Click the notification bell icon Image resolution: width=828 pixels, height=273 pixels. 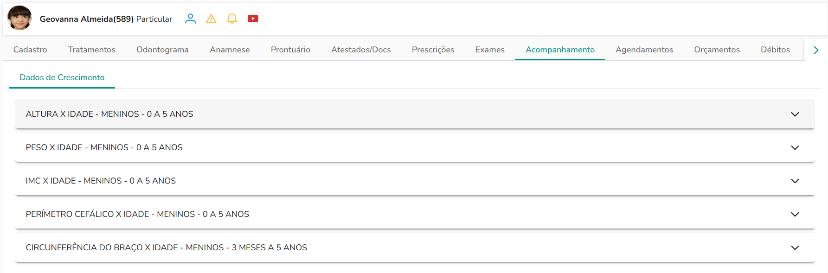click(x=232, y=19)
